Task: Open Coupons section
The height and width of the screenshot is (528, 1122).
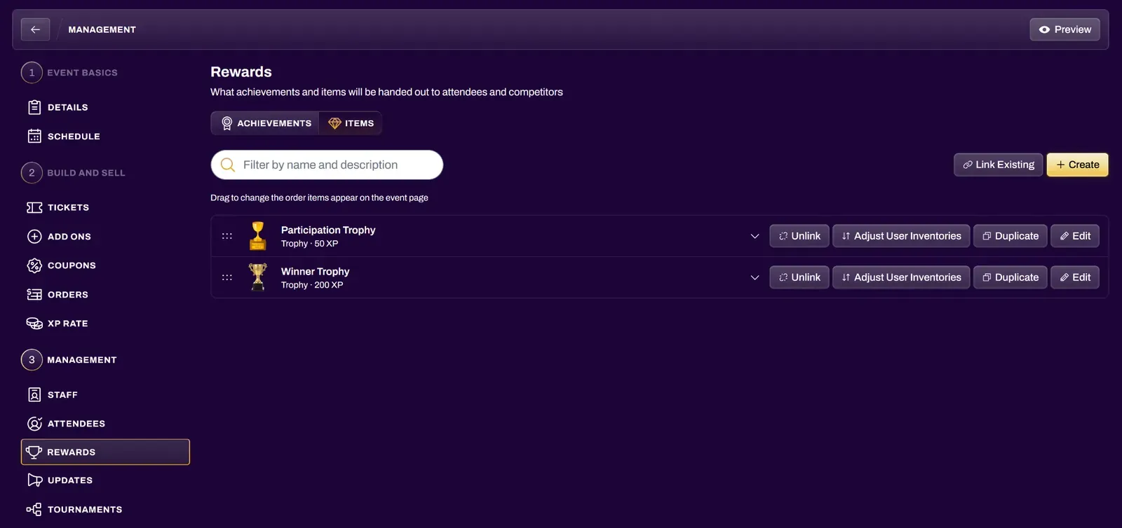Action: tap(62, 265)
